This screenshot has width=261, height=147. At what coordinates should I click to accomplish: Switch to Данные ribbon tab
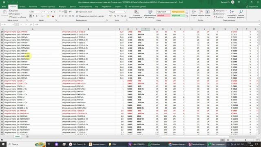(73, 7)
